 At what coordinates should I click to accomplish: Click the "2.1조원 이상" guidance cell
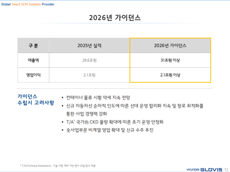click(170, 75)
